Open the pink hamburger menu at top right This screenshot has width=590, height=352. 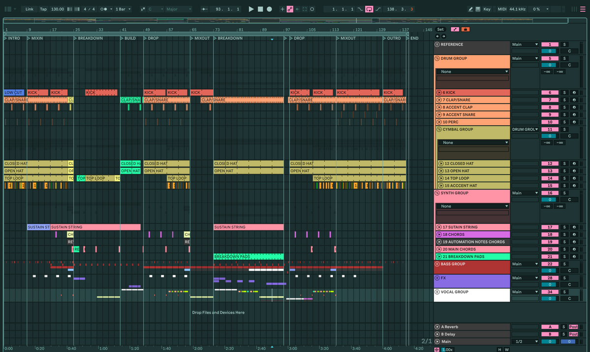point(583,9)
